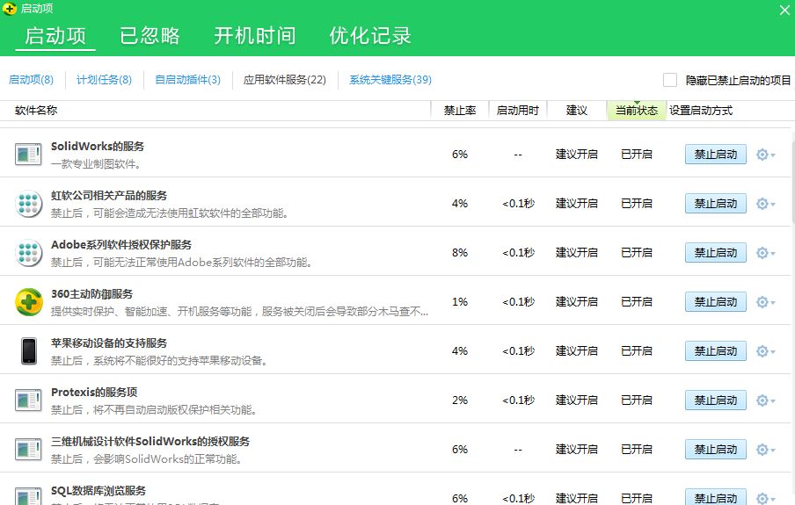
Task: Click the Protexis的服务项 icon
Action: [28, 400]
